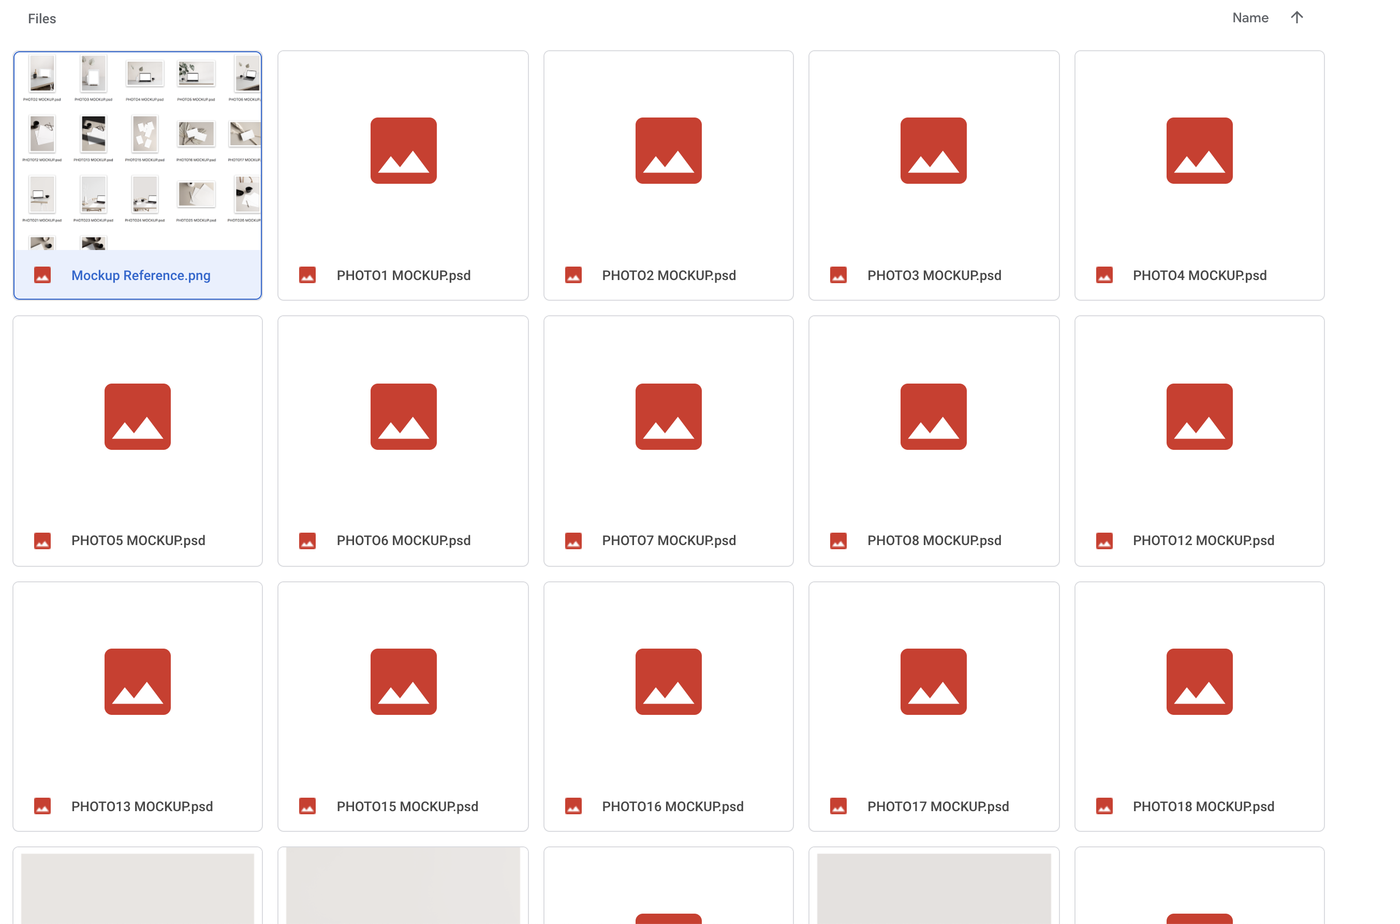Click the PHOTO13 MOCKUP.psd file name
The height and width of the screenshot is (924, 1400).
coord(142,806)
